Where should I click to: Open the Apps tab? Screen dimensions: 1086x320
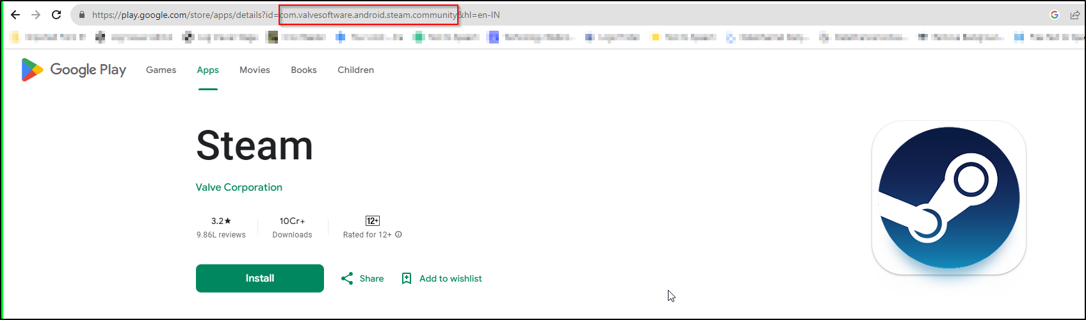point(208,70)
